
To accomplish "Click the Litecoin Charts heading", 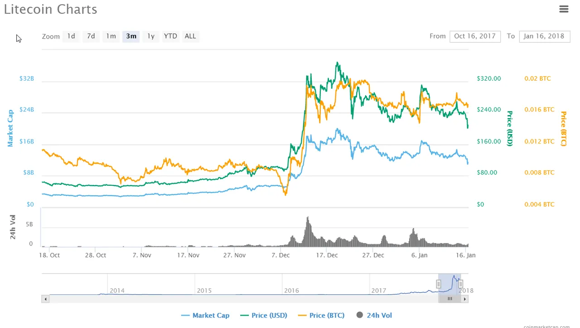I will click(x=50, y=9).
